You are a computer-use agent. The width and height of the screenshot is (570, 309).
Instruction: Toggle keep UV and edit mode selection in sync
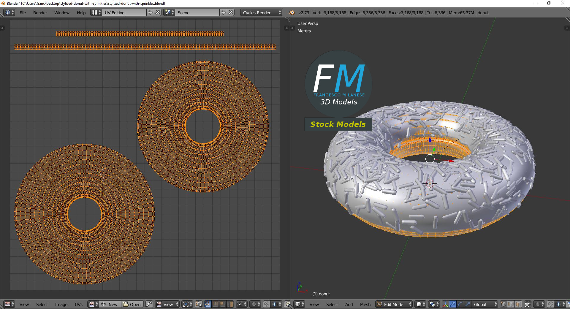click(199, 304)
